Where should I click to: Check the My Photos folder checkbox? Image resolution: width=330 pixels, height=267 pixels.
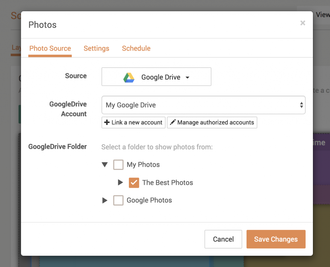(118, 165)
